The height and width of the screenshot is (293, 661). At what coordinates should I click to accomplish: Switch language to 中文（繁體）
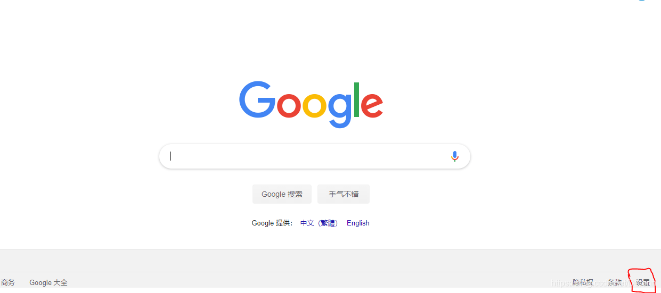pos(319,223)
